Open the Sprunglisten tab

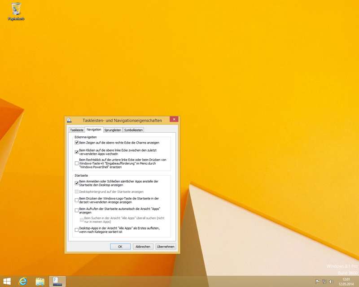[113, 130]
